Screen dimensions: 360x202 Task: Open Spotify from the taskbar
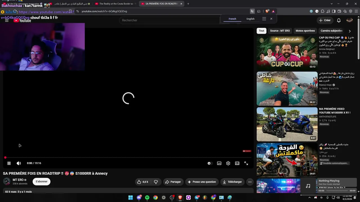(147, 198)
